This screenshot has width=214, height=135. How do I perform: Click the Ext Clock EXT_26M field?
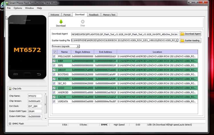pyautogui.click(x=35, y=106)
